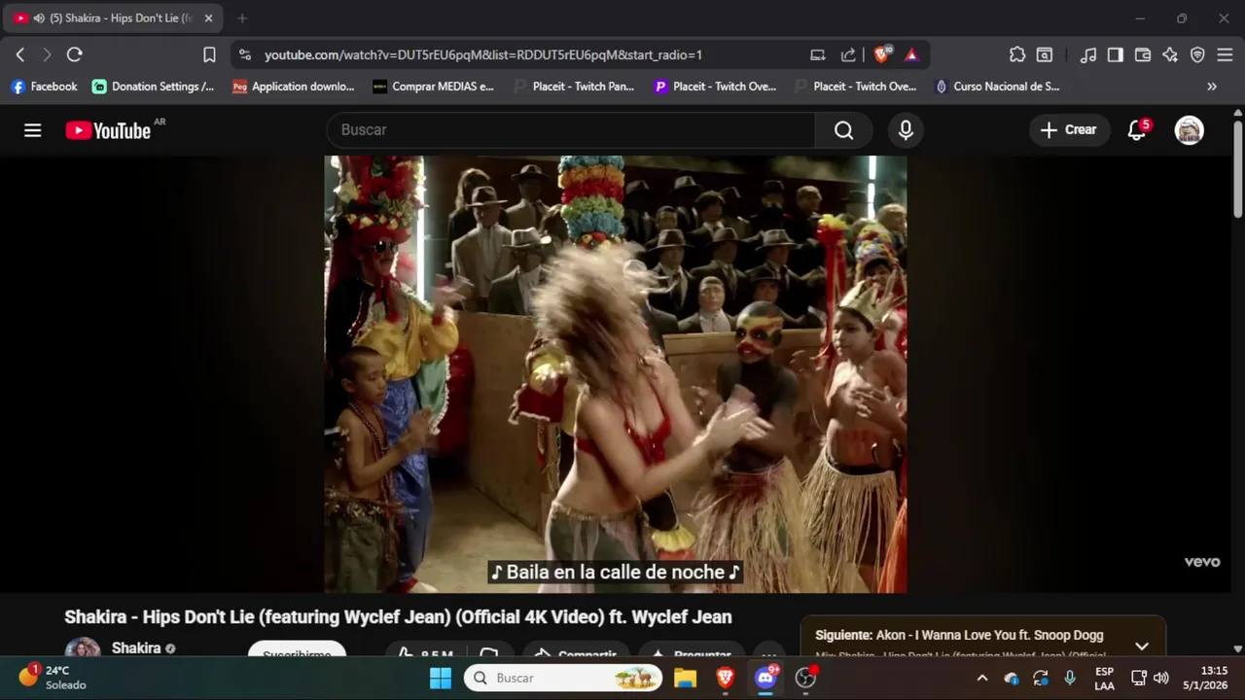This screenshot has width=1245, height=700.
Task: Open a new browser tab
Action: [242, 18]
